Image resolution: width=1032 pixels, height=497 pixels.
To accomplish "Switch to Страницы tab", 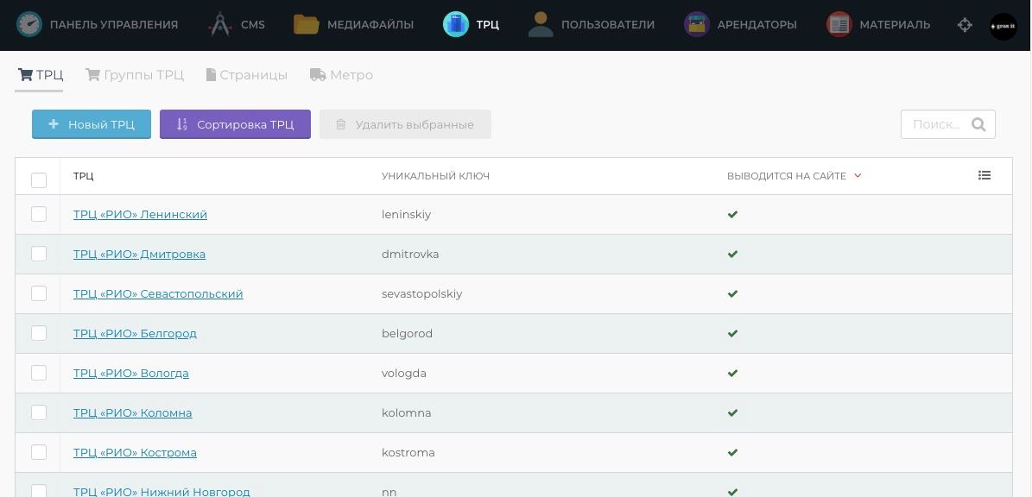I will (247, 75).
